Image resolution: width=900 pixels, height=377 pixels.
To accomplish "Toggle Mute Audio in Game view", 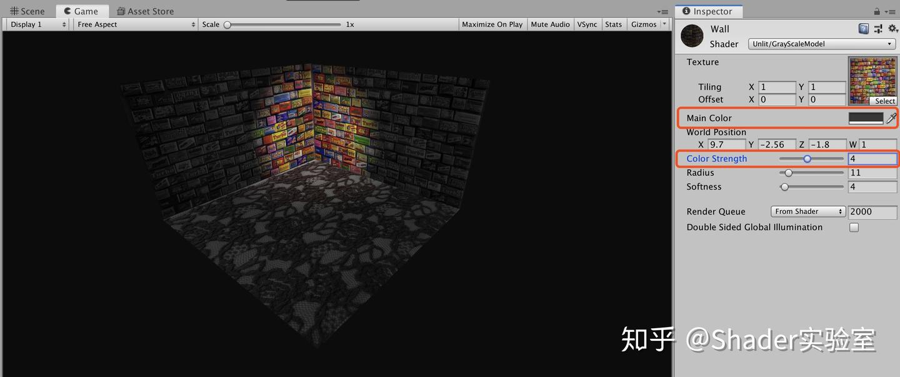I will [x=550, y=24].
